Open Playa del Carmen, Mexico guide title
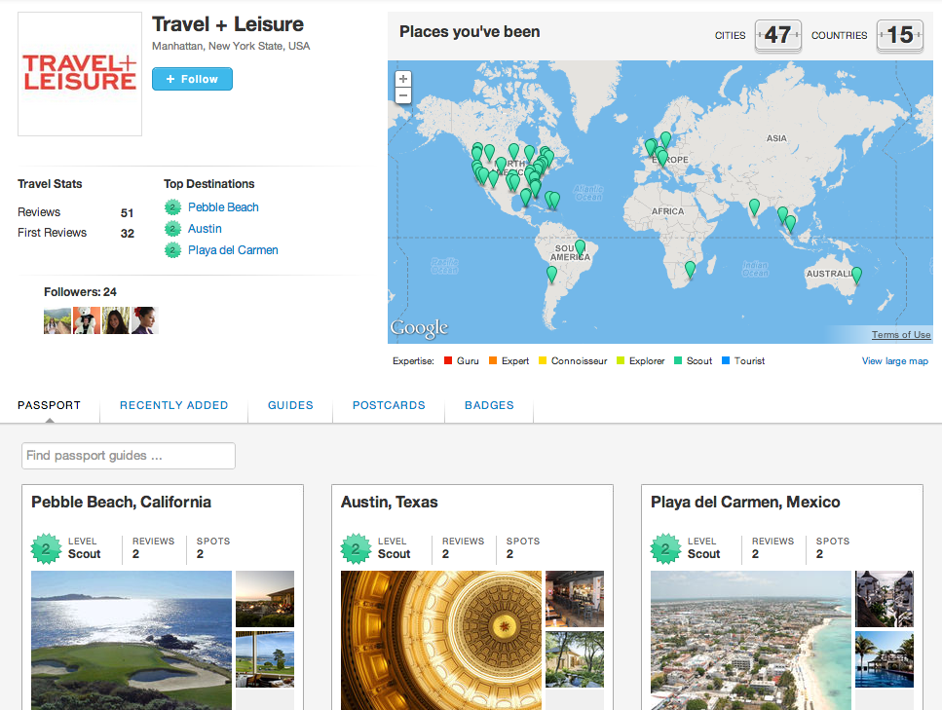The width and height of the screenshot is (942, 710). tap(745, 503)
